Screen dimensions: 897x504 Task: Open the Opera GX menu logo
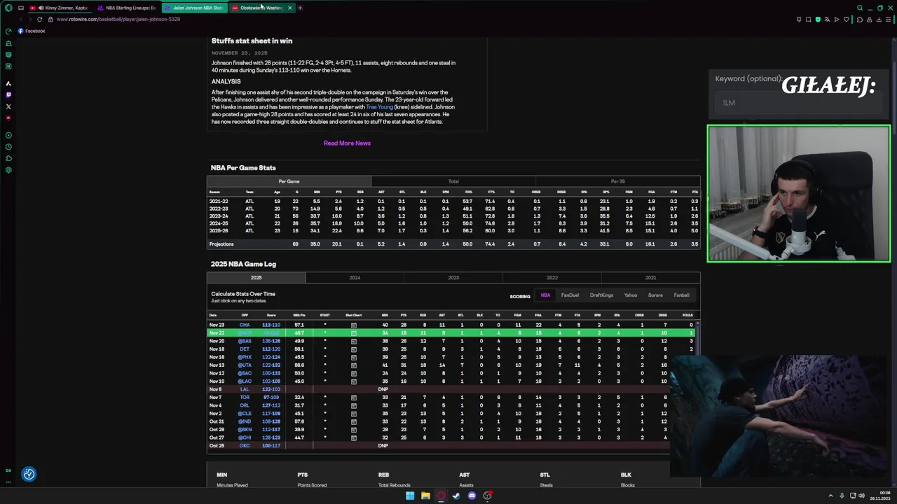pos(8,8)
